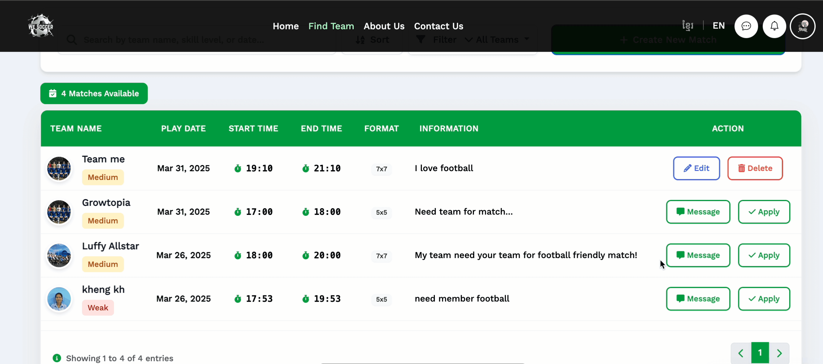
Task: Expand next page with right chevron
Action: tap(779, 353)
